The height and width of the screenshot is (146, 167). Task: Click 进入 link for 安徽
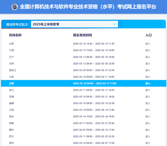pyautogui.click(x=148, y=97)
